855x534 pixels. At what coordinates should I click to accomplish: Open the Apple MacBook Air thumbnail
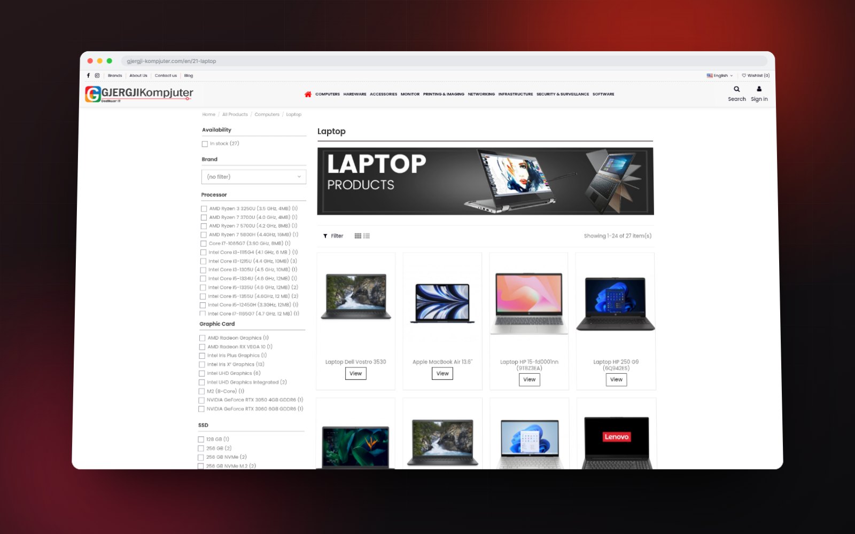coord(442,303)
